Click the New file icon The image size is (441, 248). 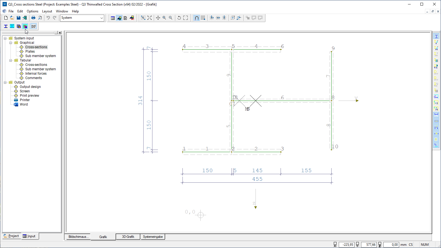point(6,18)
